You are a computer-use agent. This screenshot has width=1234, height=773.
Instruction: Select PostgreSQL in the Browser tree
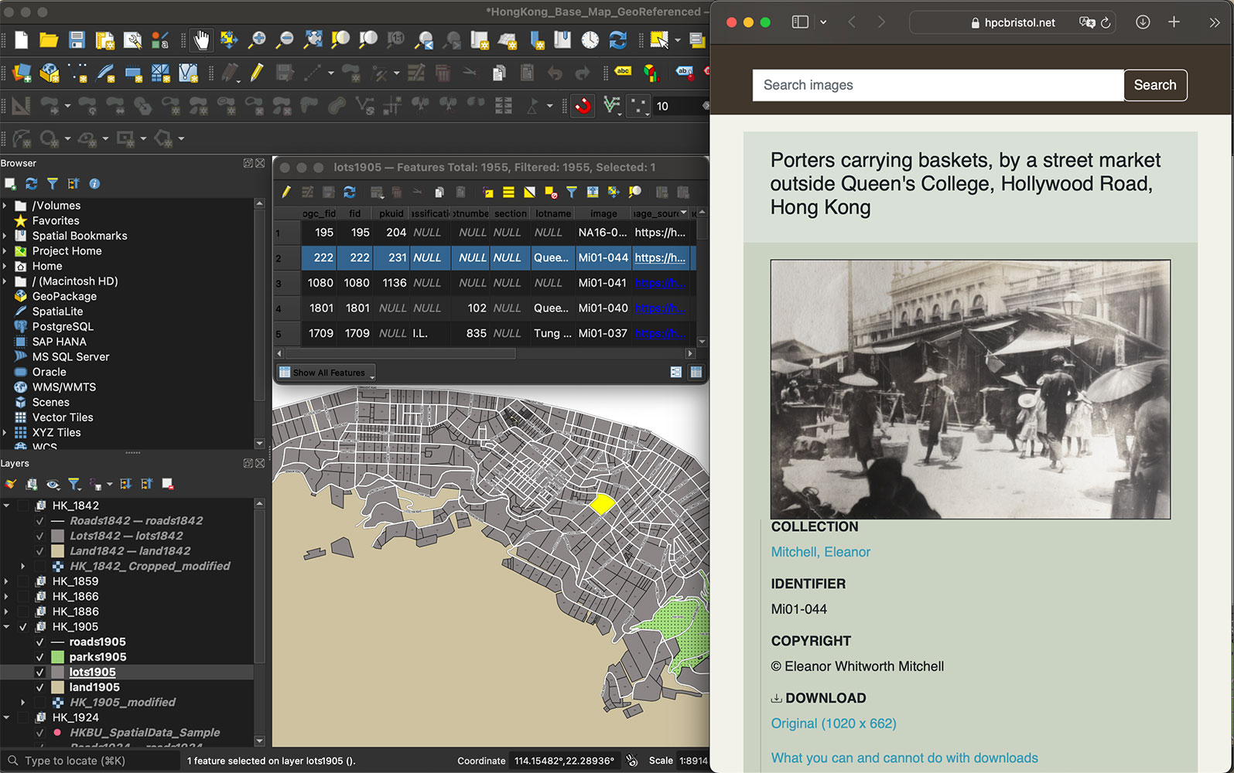click(62, 327)
